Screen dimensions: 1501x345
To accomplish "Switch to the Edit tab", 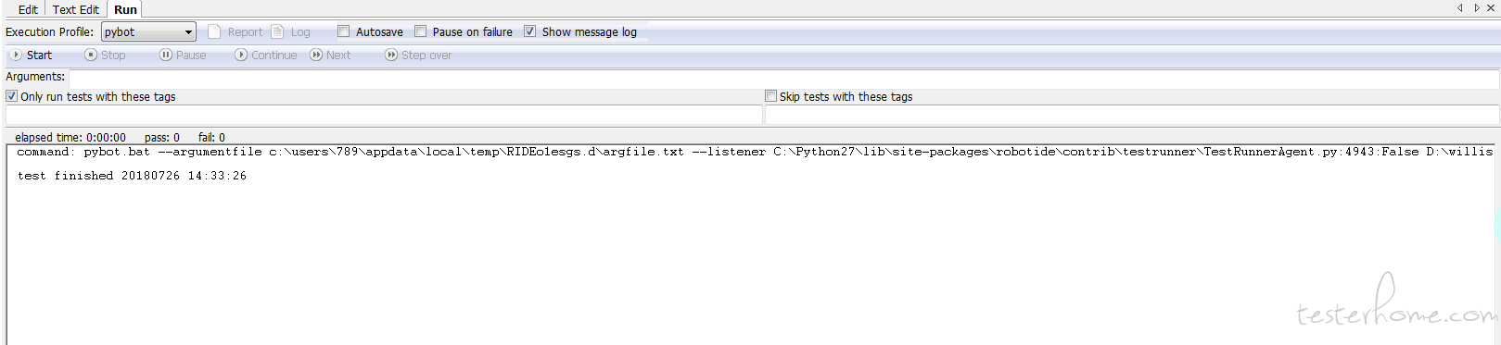I will coord(28,9).
